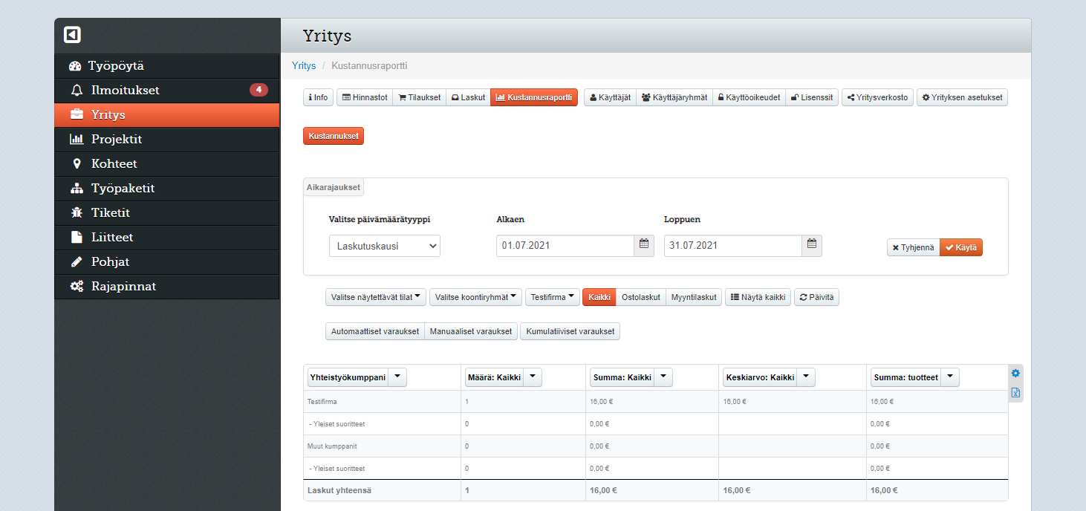Screen dimensions: 1086x511
Task: Select the Kaikki invoice filter
Action: [599, 297]
